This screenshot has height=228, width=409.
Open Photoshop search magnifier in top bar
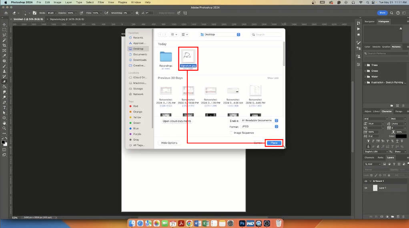pos(391,13)
